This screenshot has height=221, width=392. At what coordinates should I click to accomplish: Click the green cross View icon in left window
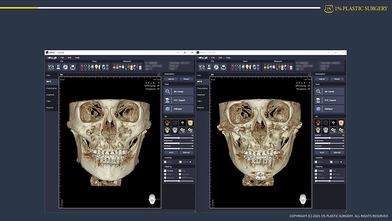89,67
